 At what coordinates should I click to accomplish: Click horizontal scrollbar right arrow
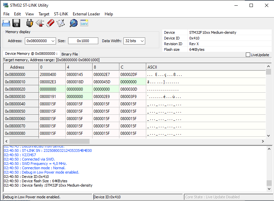tap(263, 141)
